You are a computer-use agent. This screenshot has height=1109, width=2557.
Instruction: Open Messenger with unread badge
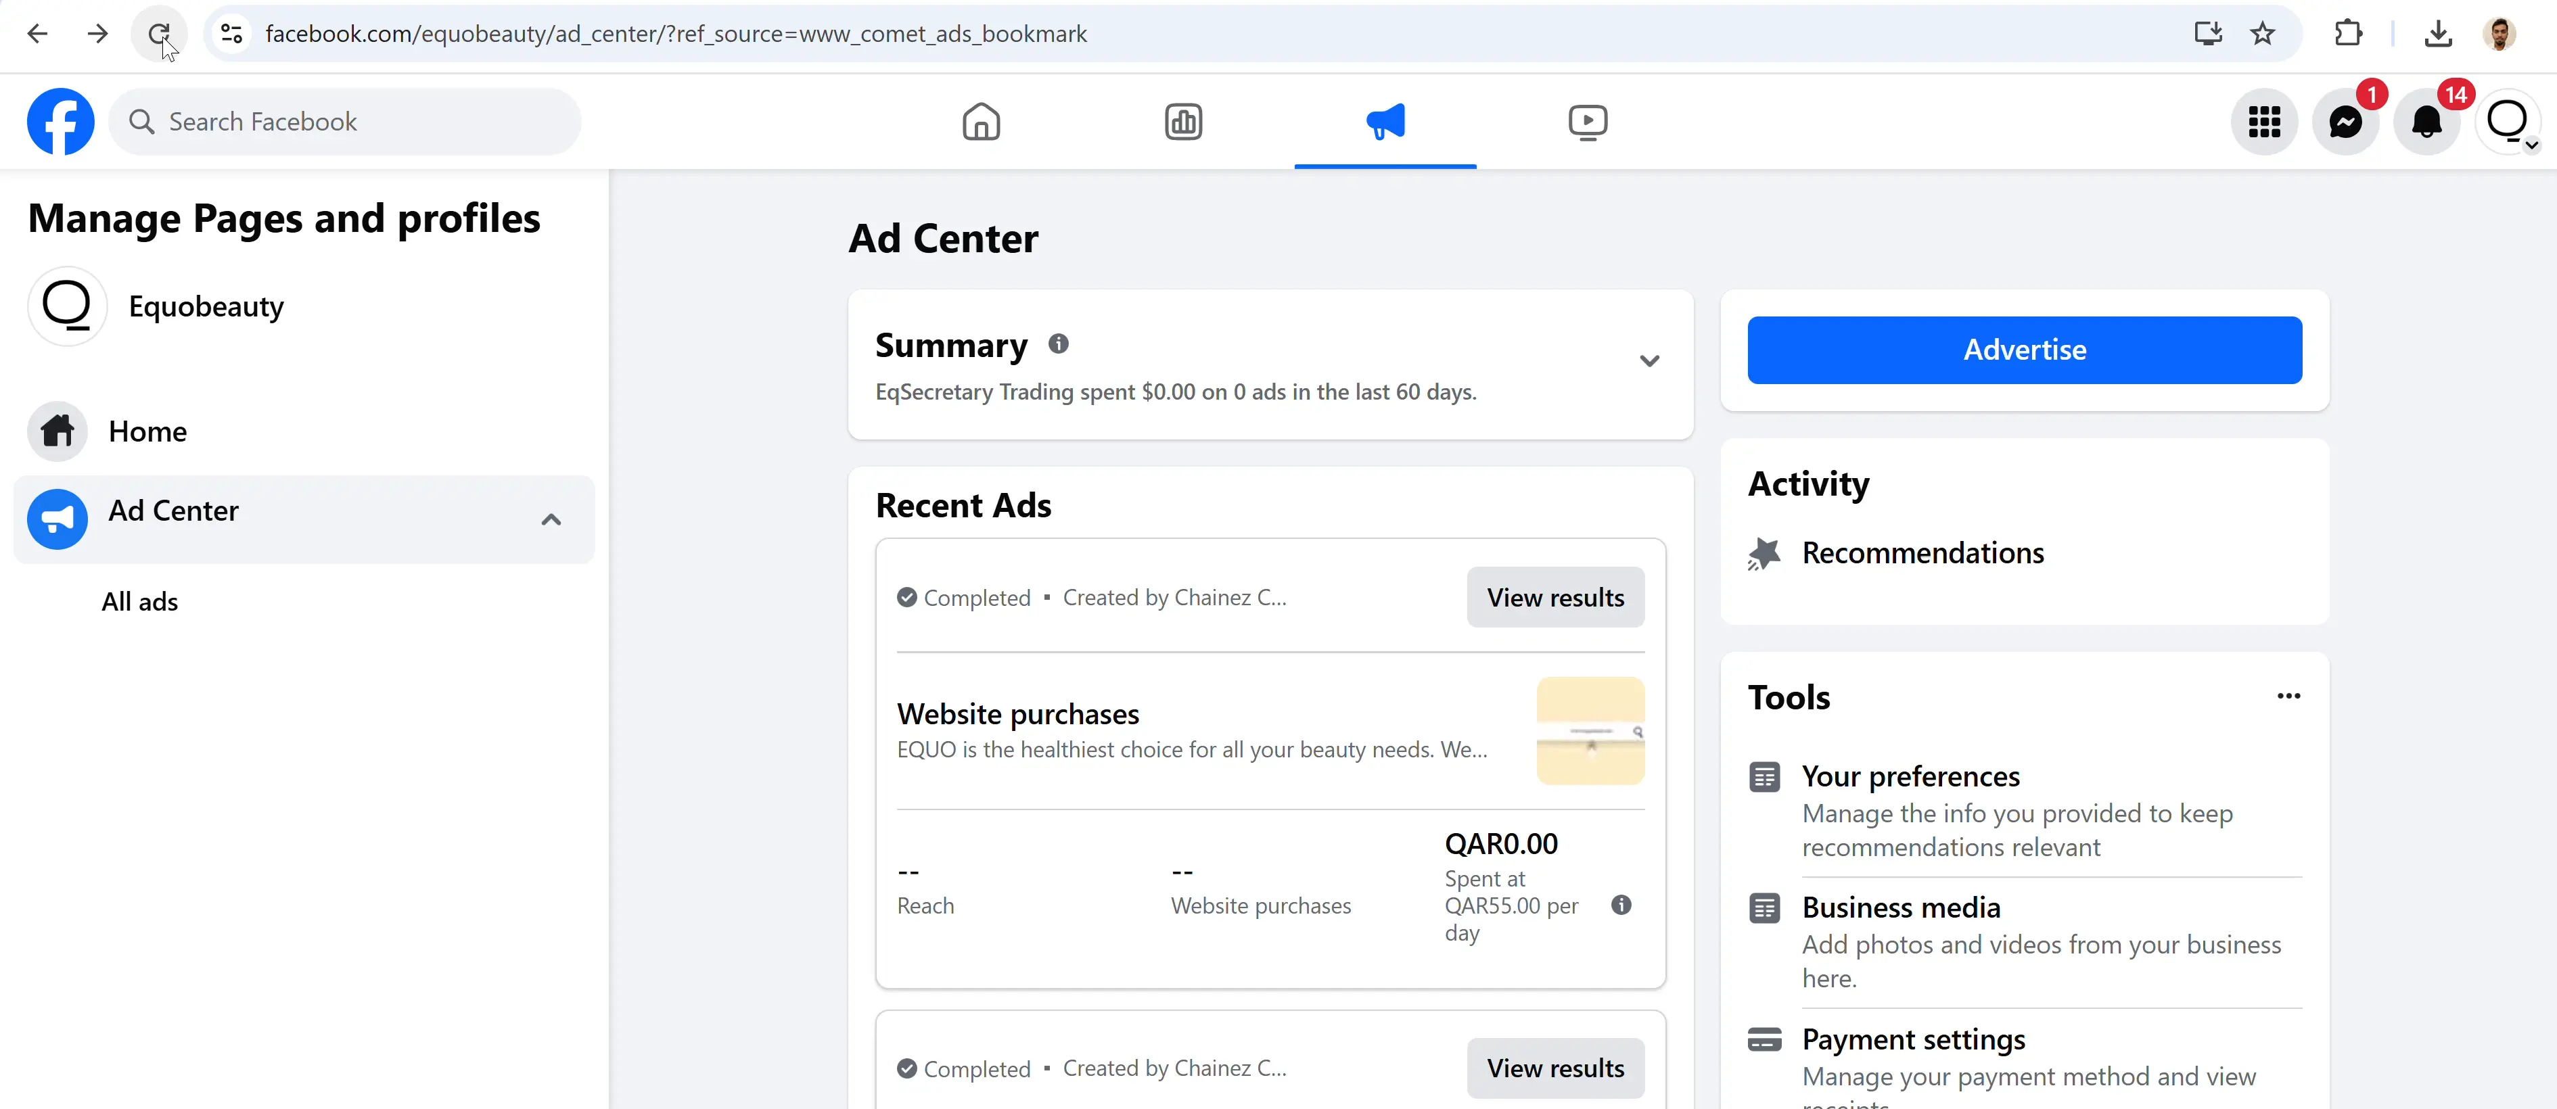pos(2345,121)
